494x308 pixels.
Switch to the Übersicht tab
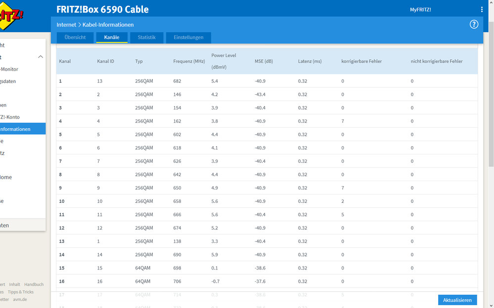tap(75, 38)
